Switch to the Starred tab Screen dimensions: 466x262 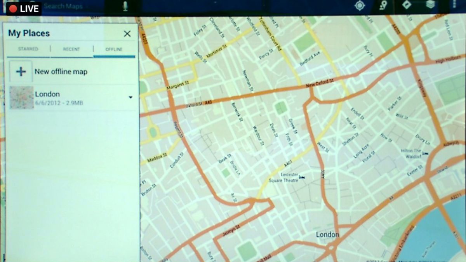coord(28,49)
